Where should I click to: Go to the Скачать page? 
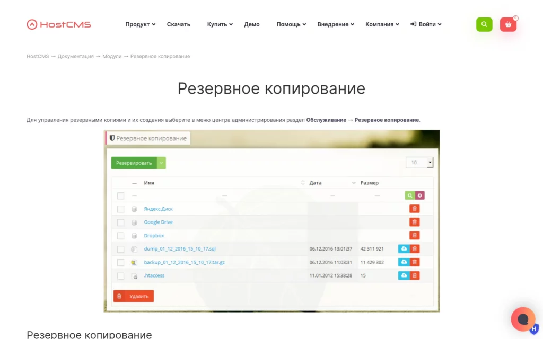(178, 24)
